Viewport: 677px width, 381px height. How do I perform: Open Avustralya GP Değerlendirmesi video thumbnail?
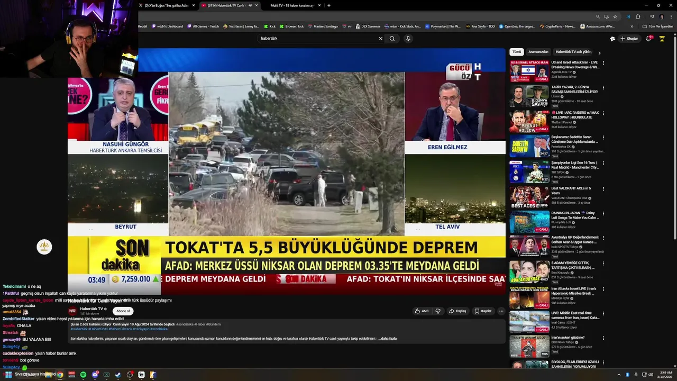pyautogui.click(x=529, y=247)
